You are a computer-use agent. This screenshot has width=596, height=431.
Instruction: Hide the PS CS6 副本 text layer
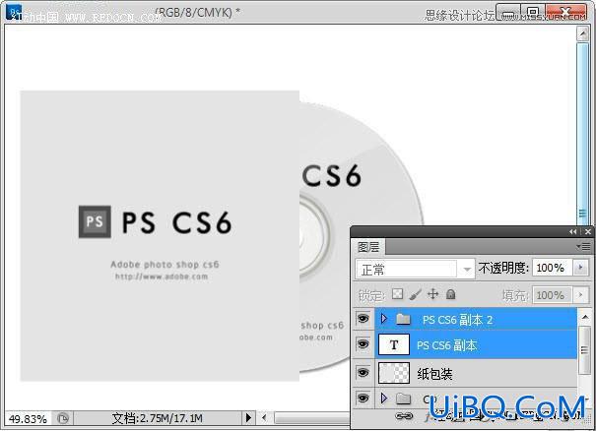[363, 344]
